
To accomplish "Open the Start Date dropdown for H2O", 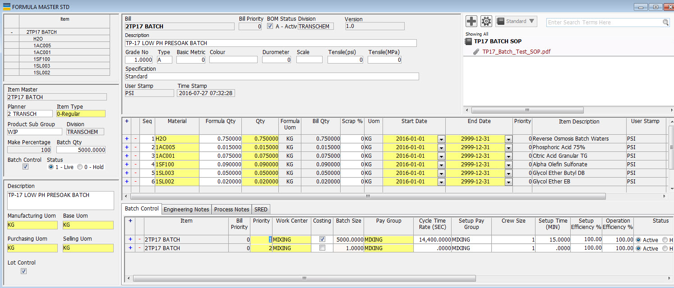I will point(441,139).
